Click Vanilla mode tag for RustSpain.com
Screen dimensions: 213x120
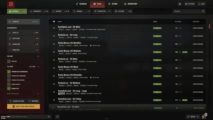157,28
